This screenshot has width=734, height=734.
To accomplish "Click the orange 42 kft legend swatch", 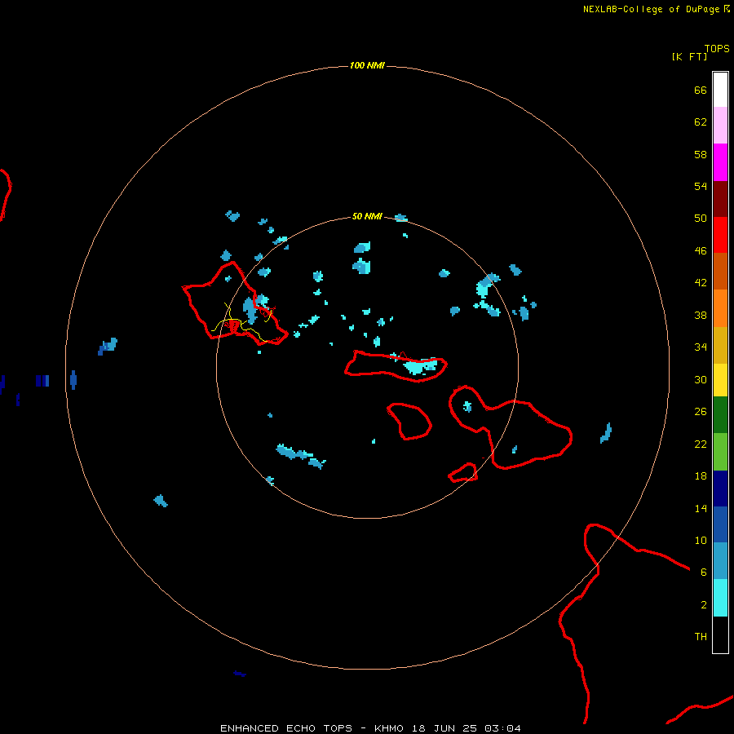I will coord(720,308).
